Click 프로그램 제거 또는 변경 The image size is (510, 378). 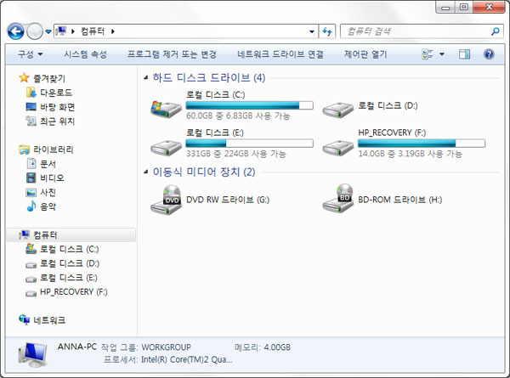(x=172, y=54)
